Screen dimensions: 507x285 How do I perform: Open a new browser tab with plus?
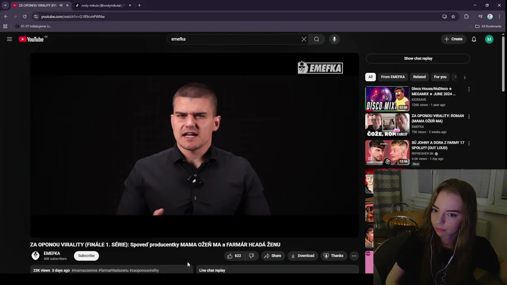coord(139,6)
